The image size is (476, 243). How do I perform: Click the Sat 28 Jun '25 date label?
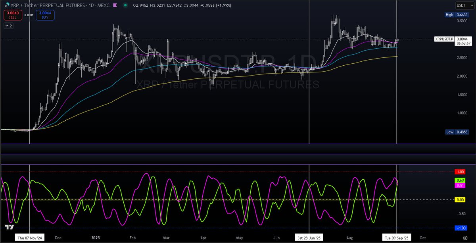point(308,238)
